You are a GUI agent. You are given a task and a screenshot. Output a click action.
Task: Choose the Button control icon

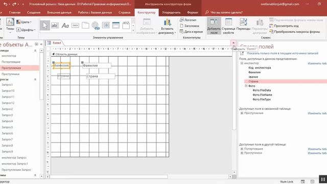coord(75,26)
